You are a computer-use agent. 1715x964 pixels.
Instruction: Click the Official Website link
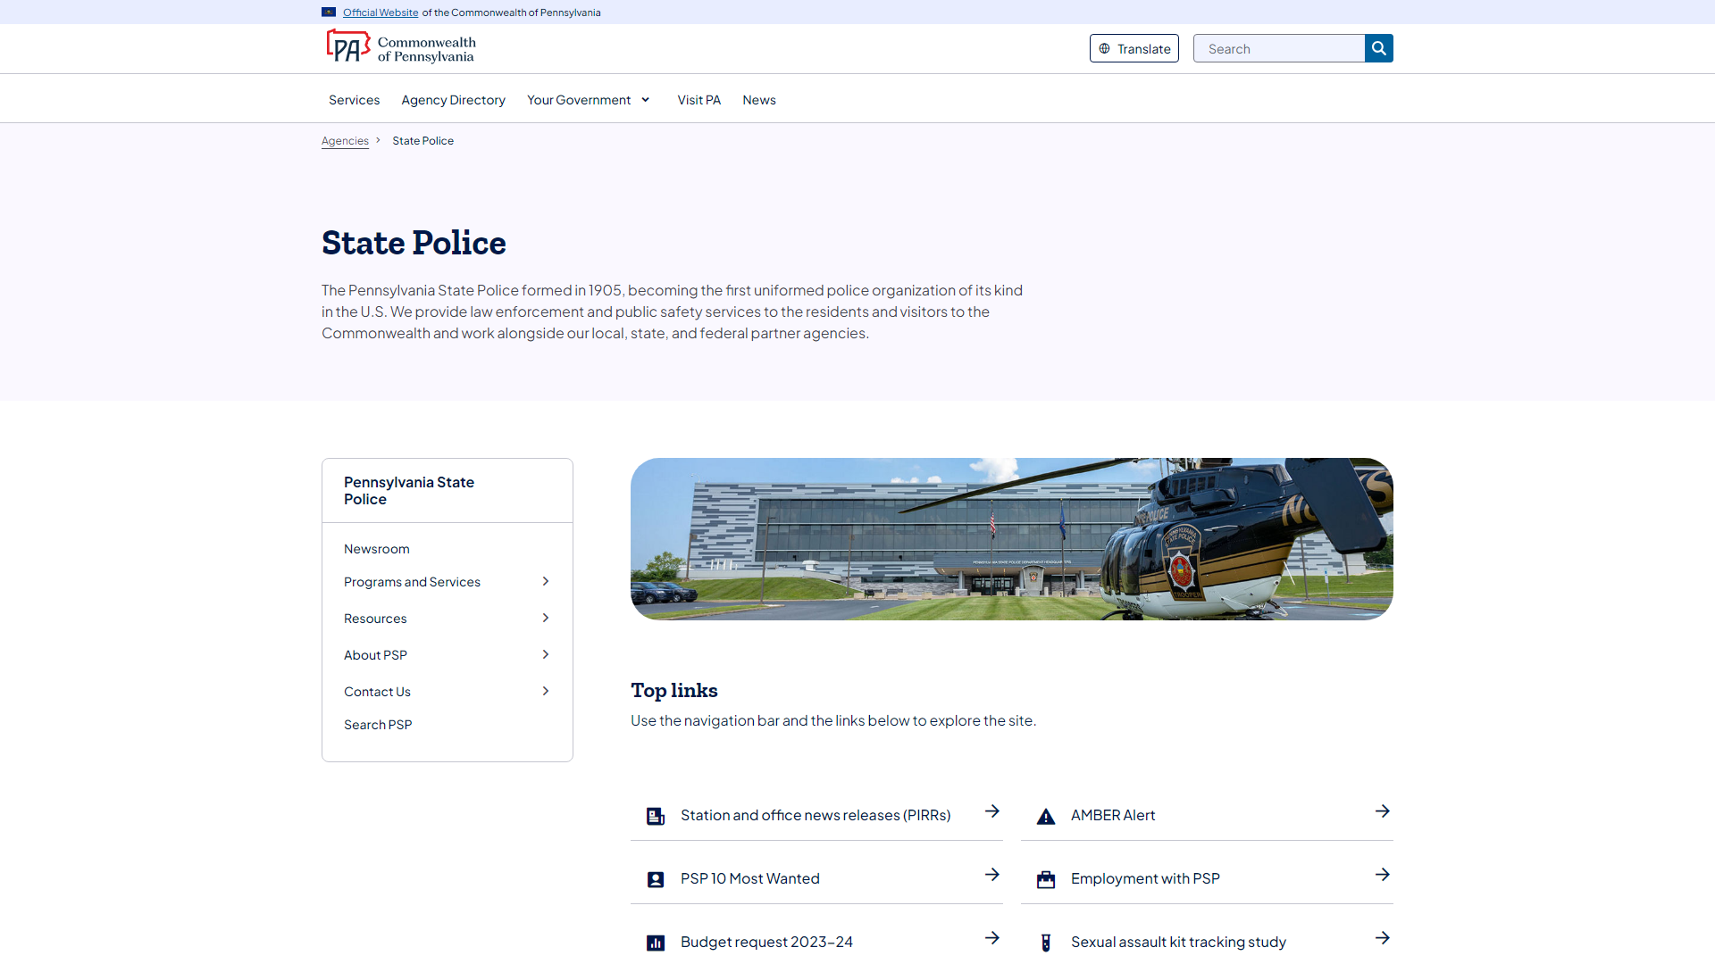tap(381, 12)
